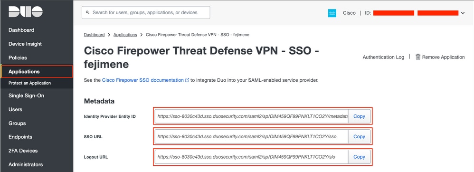Click the Cisco account logo icon
474x172 pixels.
(x=332, y=13)
